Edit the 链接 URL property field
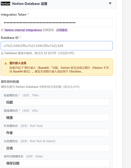The image size is (131, 168). click(57, 118)
